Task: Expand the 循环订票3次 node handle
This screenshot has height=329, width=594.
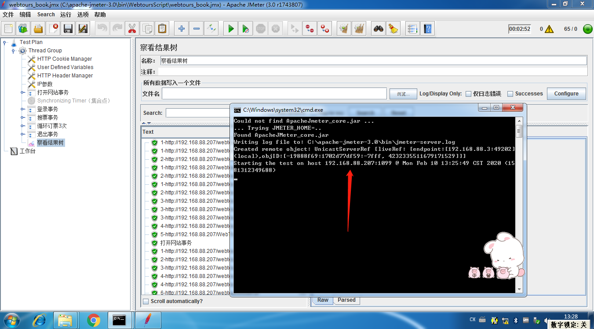Action: 22,126
